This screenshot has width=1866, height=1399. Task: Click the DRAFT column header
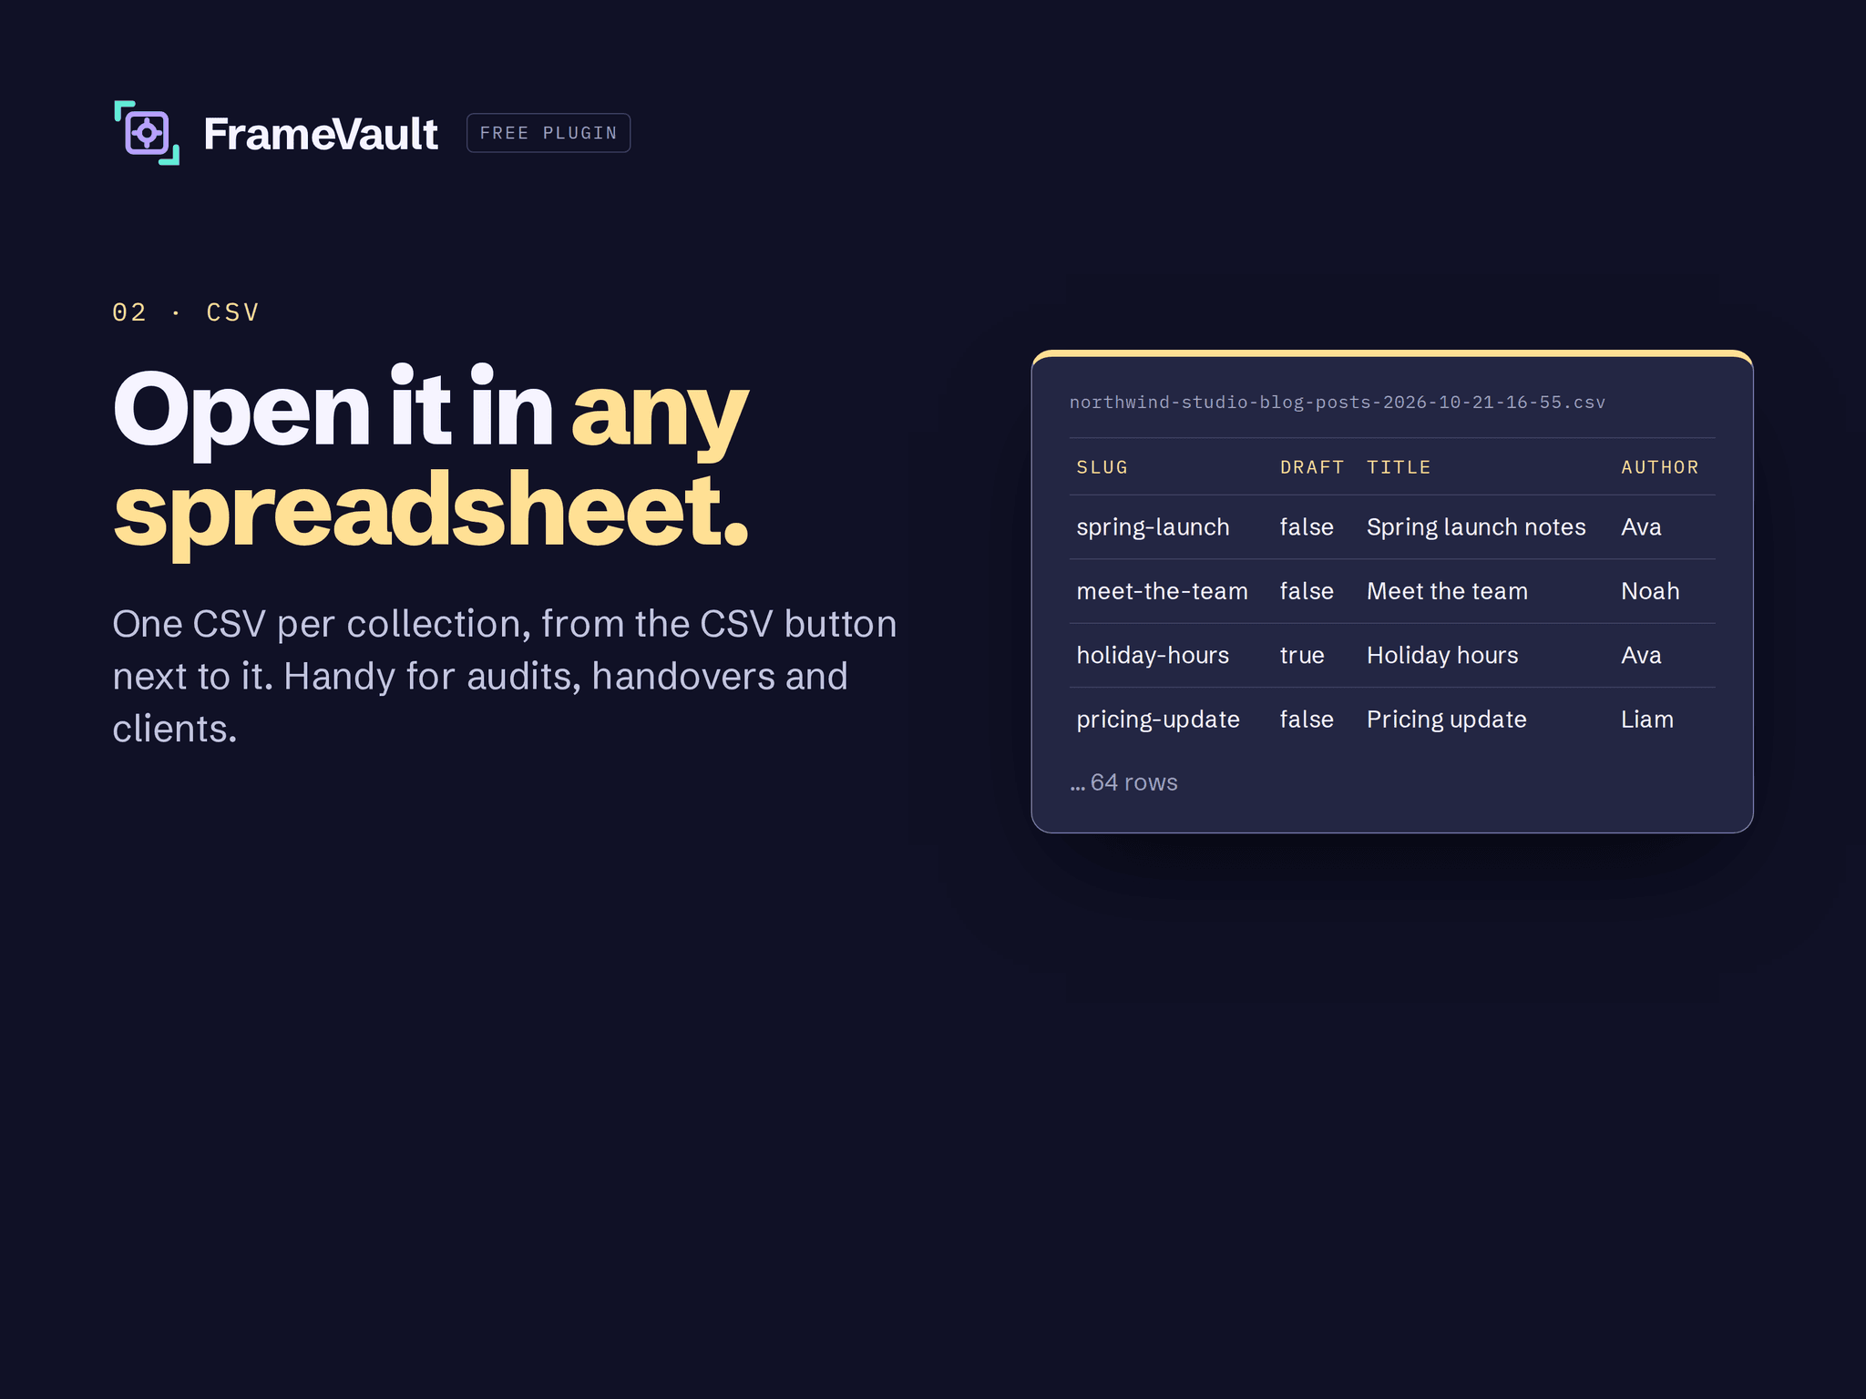click(1312, 467)
